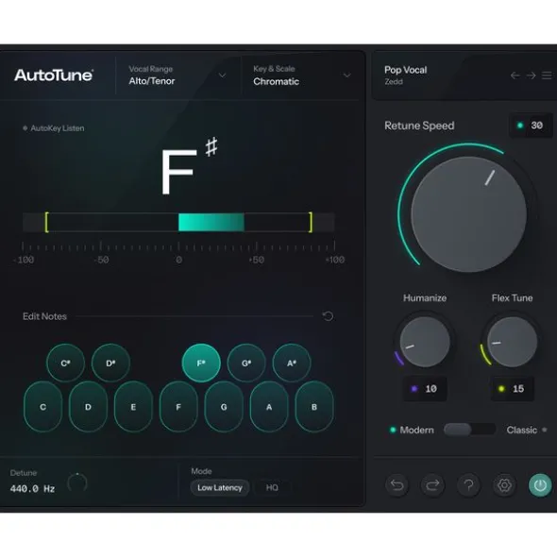Toggle the G natural note key
The width and height of the screenshot is (557, 558).
(224, 407)
